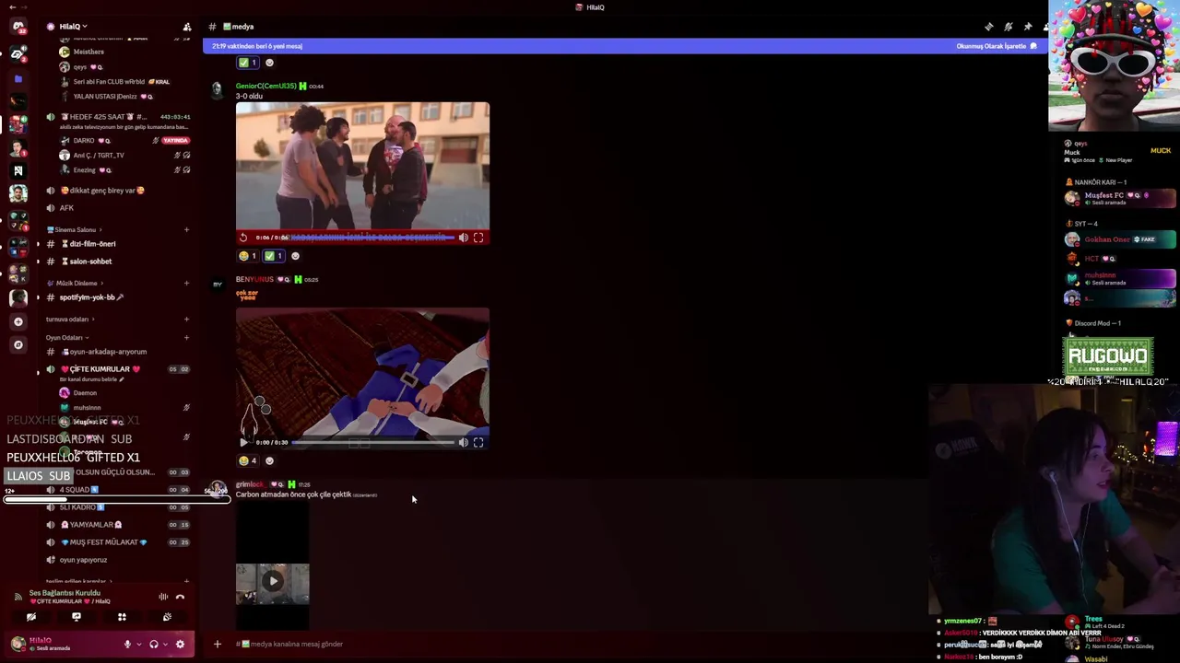Click Okunmuş Olarak İşaretle button
The height and width of the screenshot is (663, 1180).
pyautogui.click(x=996, y=46)
